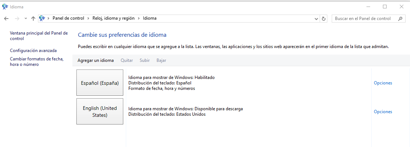
Task: Focus the Buscar en el Panel de control field
Action: pyautogui.click(x=364, y=19)
